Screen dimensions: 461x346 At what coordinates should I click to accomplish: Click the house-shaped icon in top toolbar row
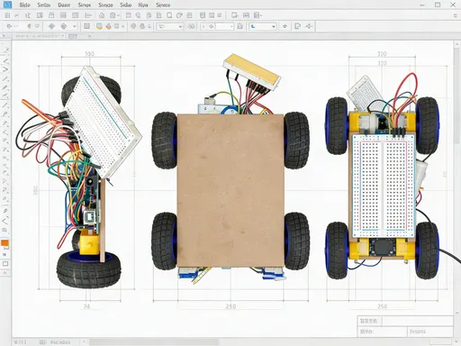102,15
